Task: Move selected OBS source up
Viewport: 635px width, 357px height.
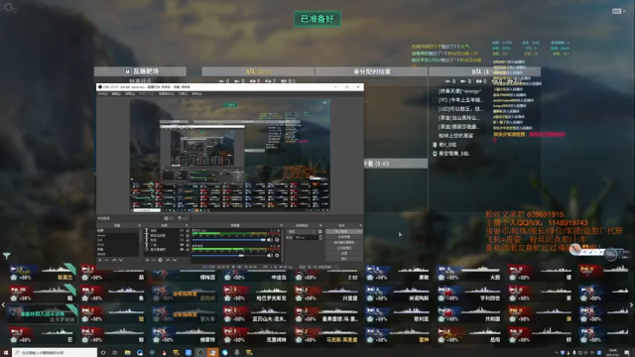Action: click(x=168, y=260)
